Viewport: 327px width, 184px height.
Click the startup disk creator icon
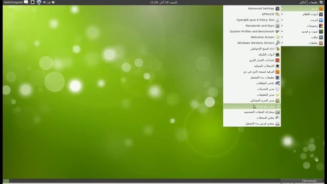click(x=277, y=124)
